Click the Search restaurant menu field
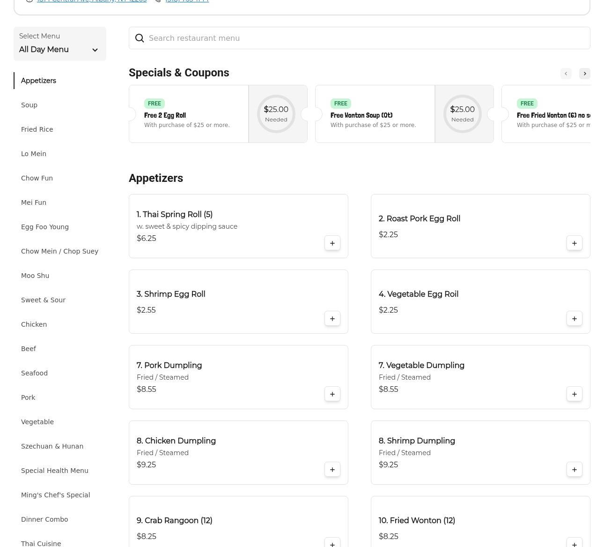 359,38
